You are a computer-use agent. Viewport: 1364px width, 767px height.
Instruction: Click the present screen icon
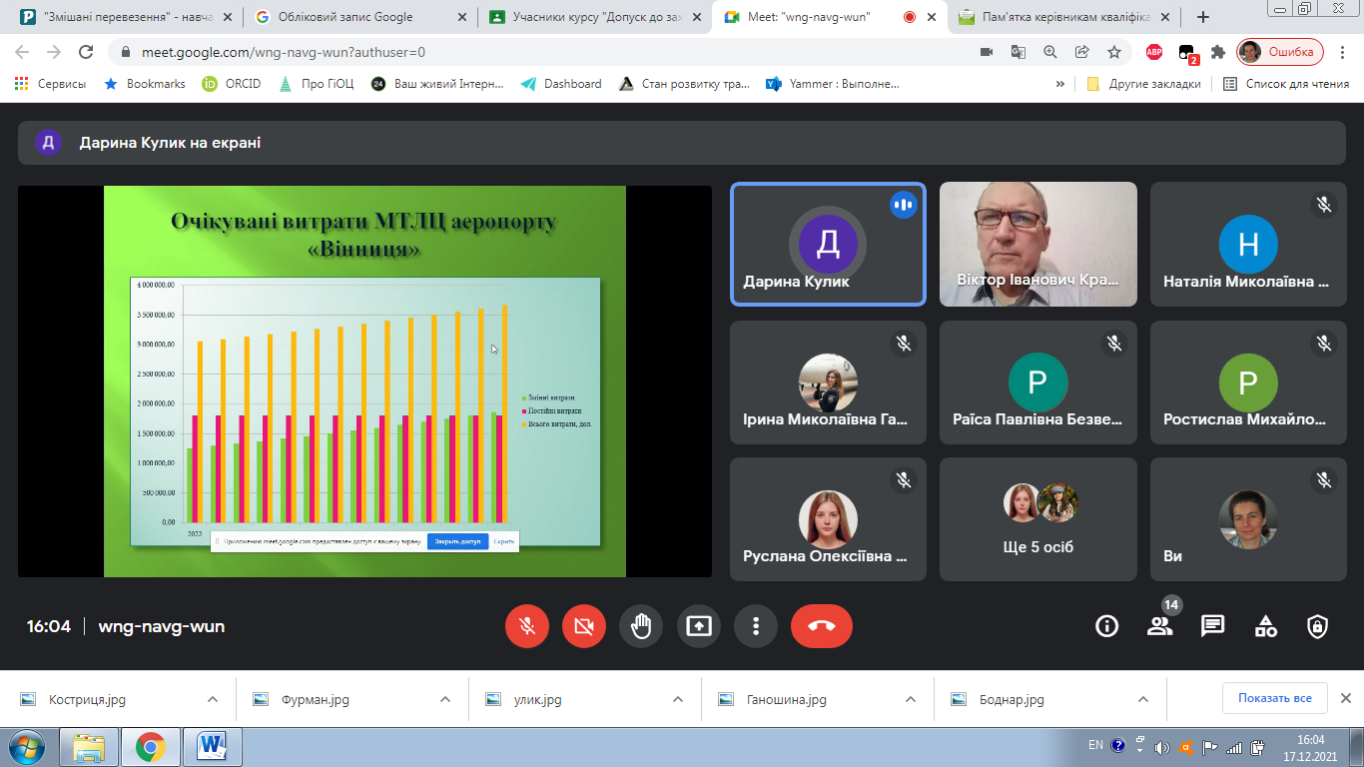point(699,626)
